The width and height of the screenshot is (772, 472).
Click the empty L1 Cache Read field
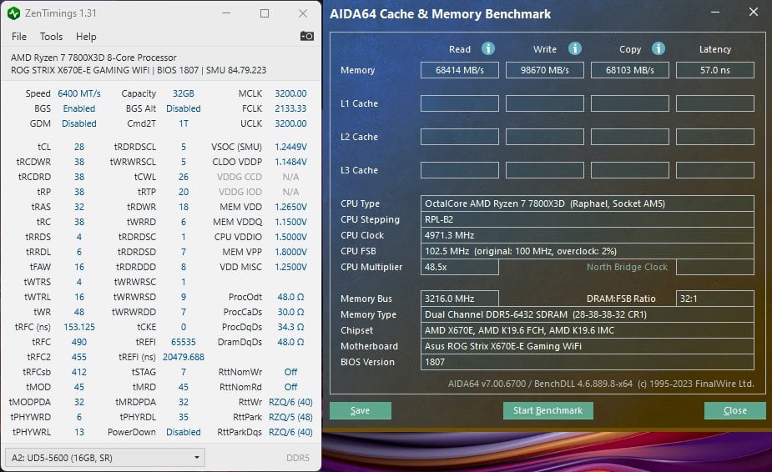(x=460, y=103)
